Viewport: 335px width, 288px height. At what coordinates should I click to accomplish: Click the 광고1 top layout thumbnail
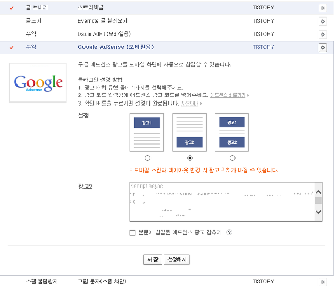pos(147,132)
